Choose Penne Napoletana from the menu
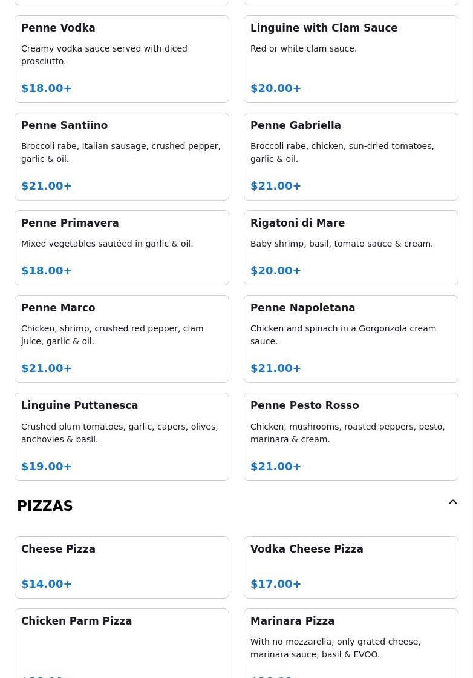Viewport: 473px width, 678px height. point(351,339)
